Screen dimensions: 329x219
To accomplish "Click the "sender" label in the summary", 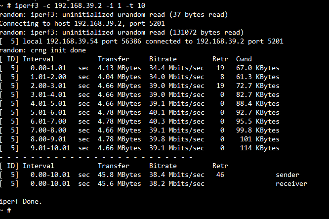I will [288, 175].
